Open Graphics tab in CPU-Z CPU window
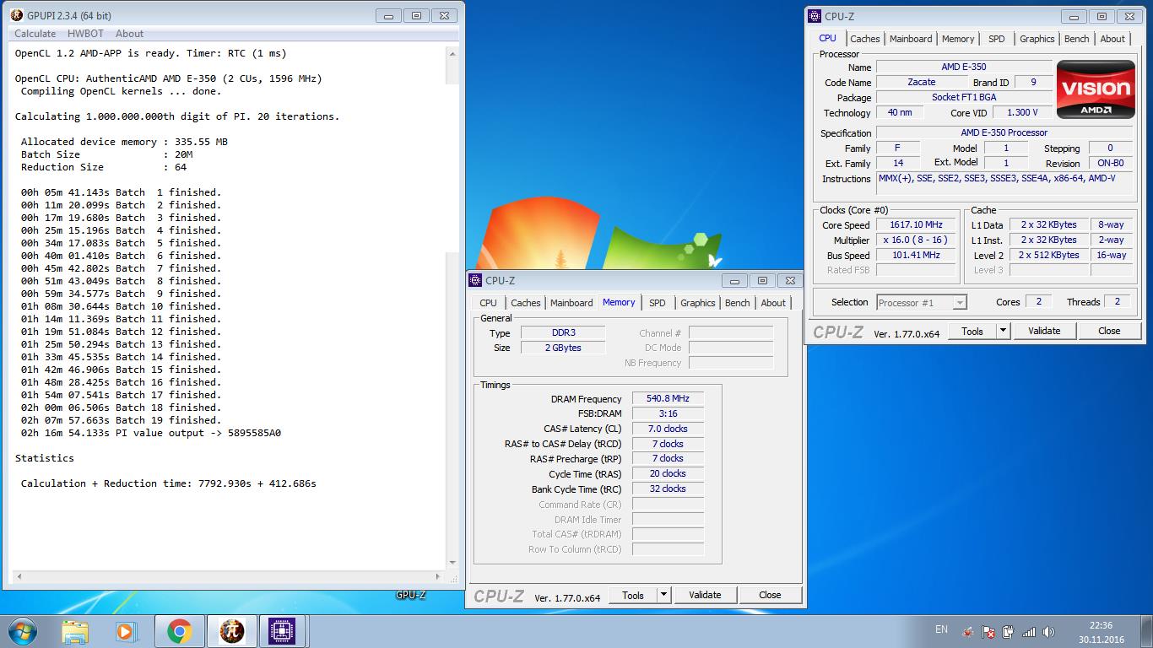The image size is (1153, 648). point(1037,39)
